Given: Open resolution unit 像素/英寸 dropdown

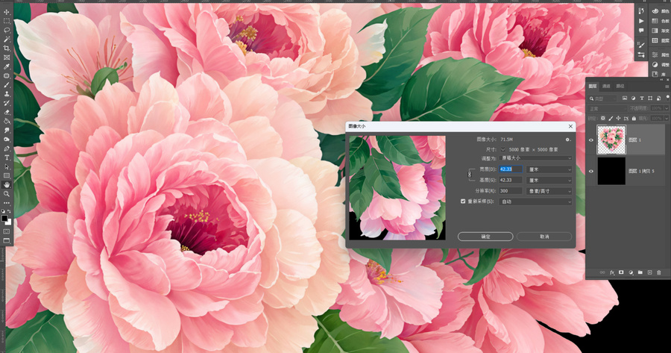Looking at the screenshot, I should click(x=549, y=191).
